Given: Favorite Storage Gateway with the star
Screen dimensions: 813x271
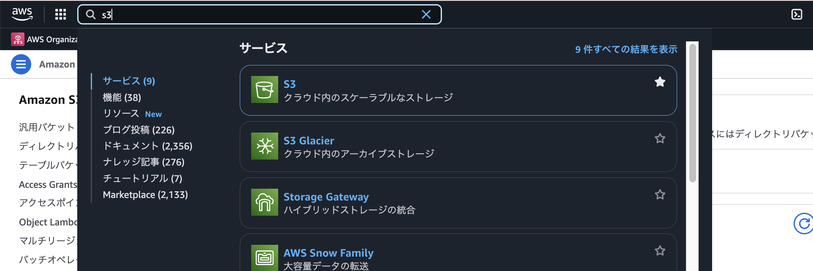Looking at the screenshot, I should [660, 195].
